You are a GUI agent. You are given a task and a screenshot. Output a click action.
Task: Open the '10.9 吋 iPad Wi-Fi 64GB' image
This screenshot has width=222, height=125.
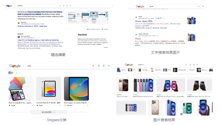[x=49, y=89]
